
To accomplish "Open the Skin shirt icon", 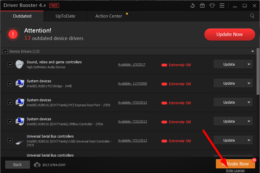I will [212, 6].
